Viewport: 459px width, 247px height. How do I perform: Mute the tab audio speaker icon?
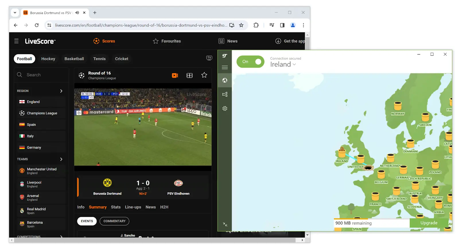[77, 13]
